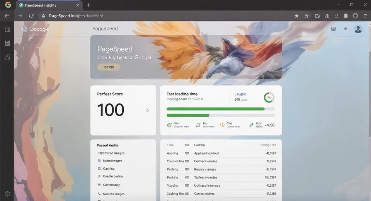Click the Colimac alurecies cell

point(206,161)
